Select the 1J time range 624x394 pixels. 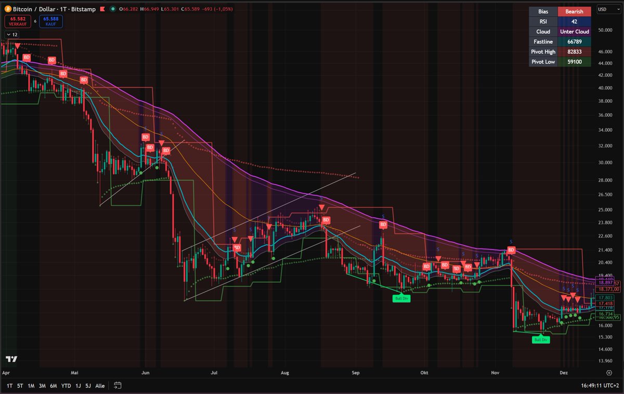pyautogui.click(x=78, y=386)
